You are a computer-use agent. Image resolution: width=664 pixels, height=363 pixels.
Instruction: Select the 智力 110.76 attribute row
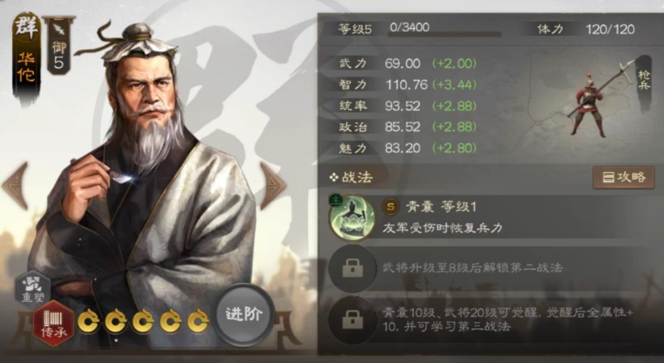pos(407,85)
